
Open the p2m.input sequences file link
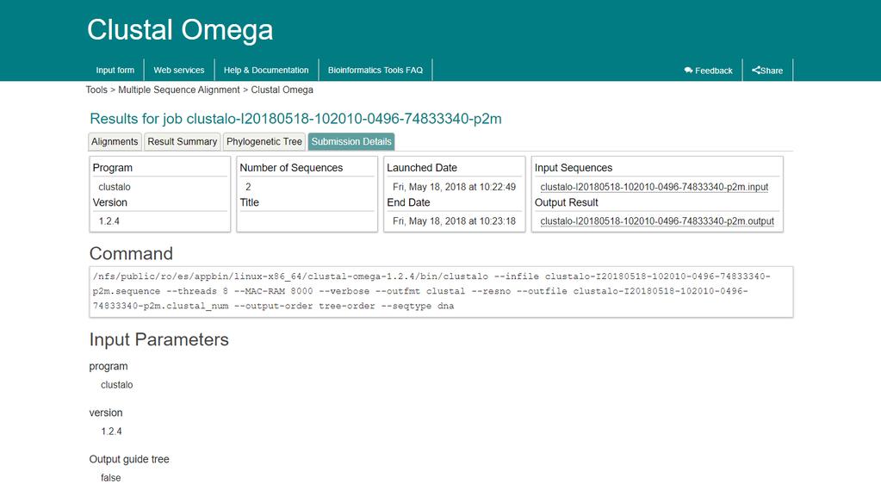tap(654, 187)
